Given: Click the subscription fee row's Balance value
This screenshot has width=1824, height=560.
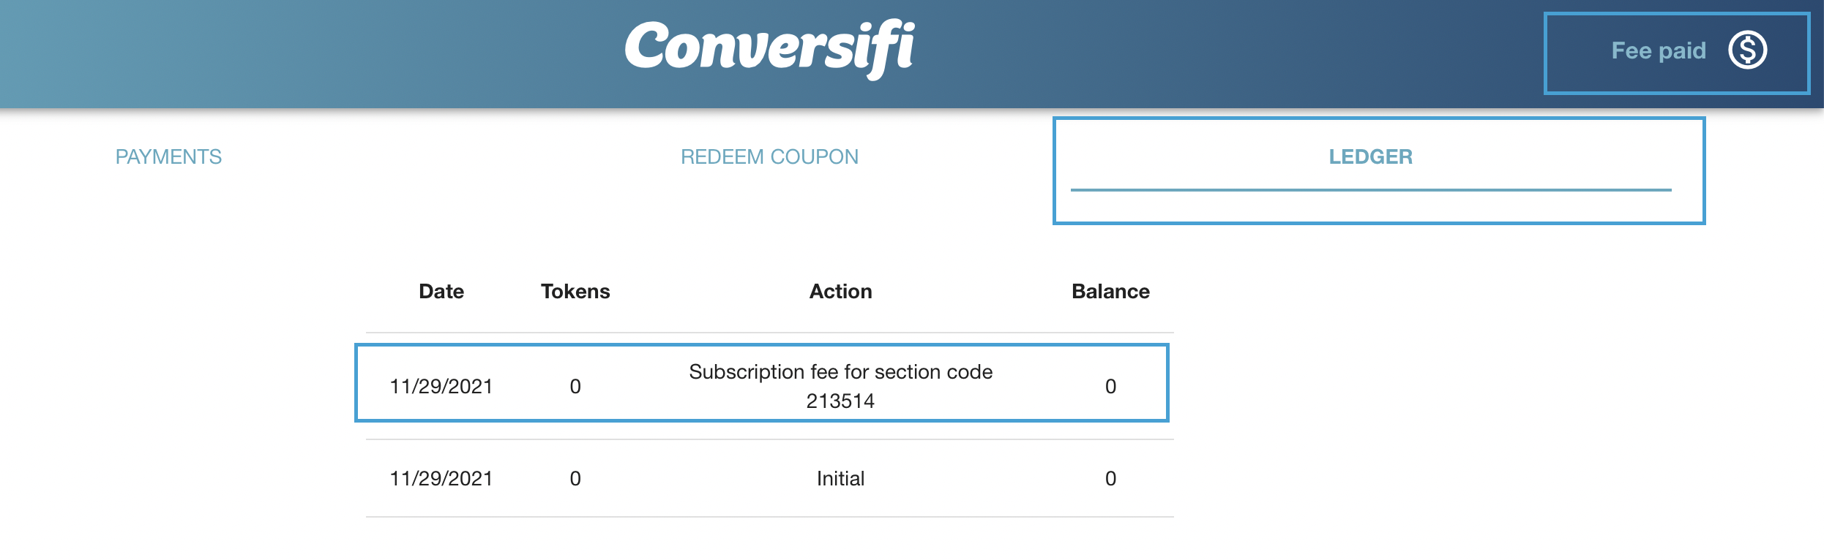Looking at the screenshot, I should pyautogui.click(x=1110, y=386).
